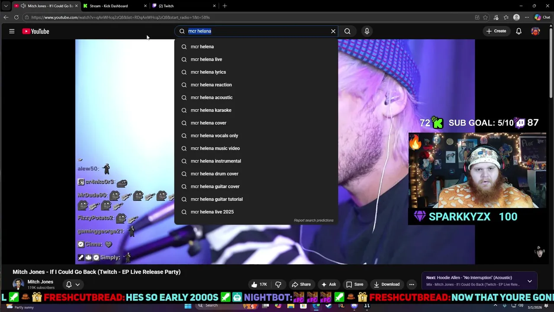
Task: Go back with the browser back arrow
Action: coord(6,17)
